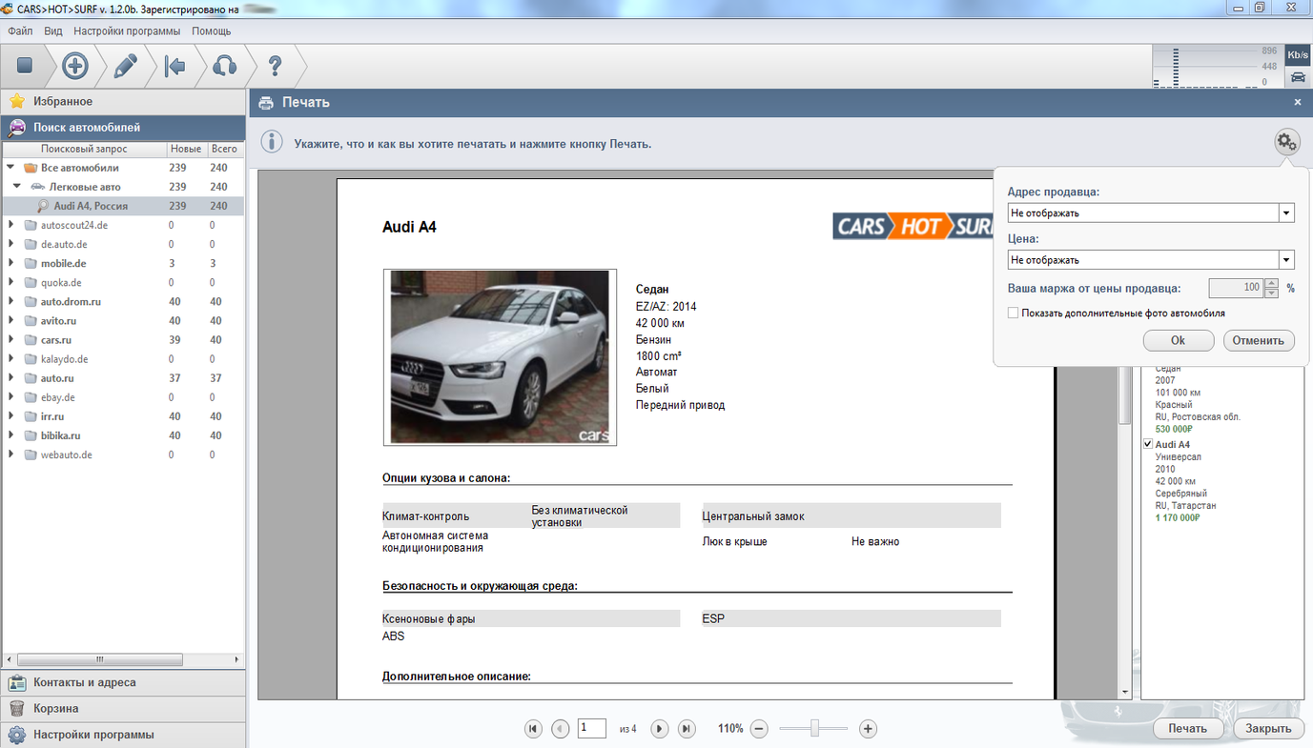This screenshot has height=748, width=1313.
Task: Click the arrow-to-bar toolbar icon
Action: click(174, 66)
